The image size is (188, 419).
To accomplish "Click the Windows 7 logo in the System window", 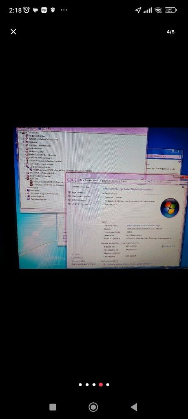I will (170, 207).
